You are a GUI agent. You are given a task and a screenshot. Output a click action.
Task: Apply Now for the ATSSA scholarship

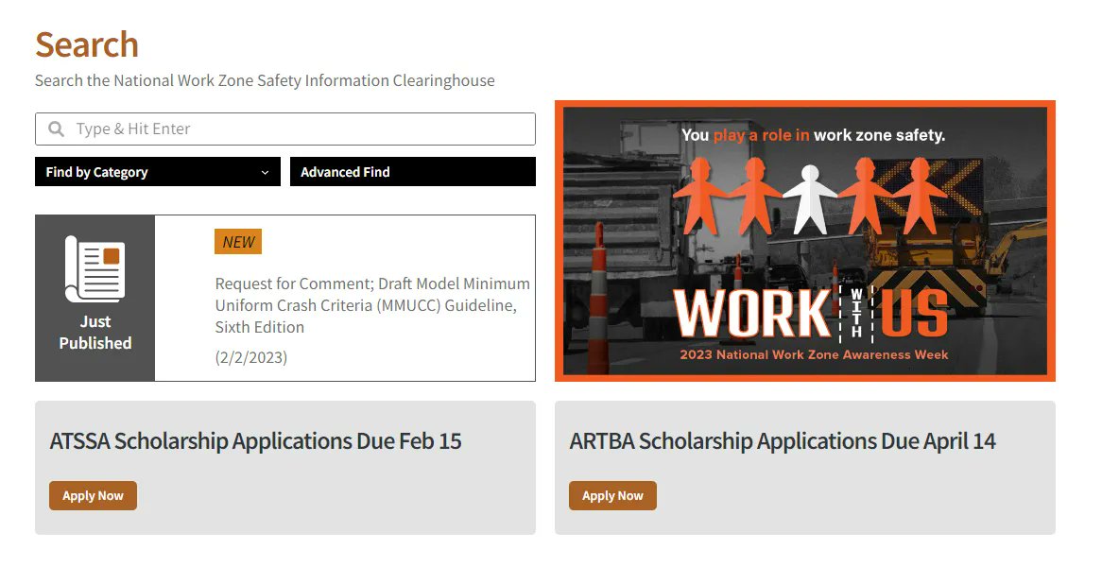(93, 496)
